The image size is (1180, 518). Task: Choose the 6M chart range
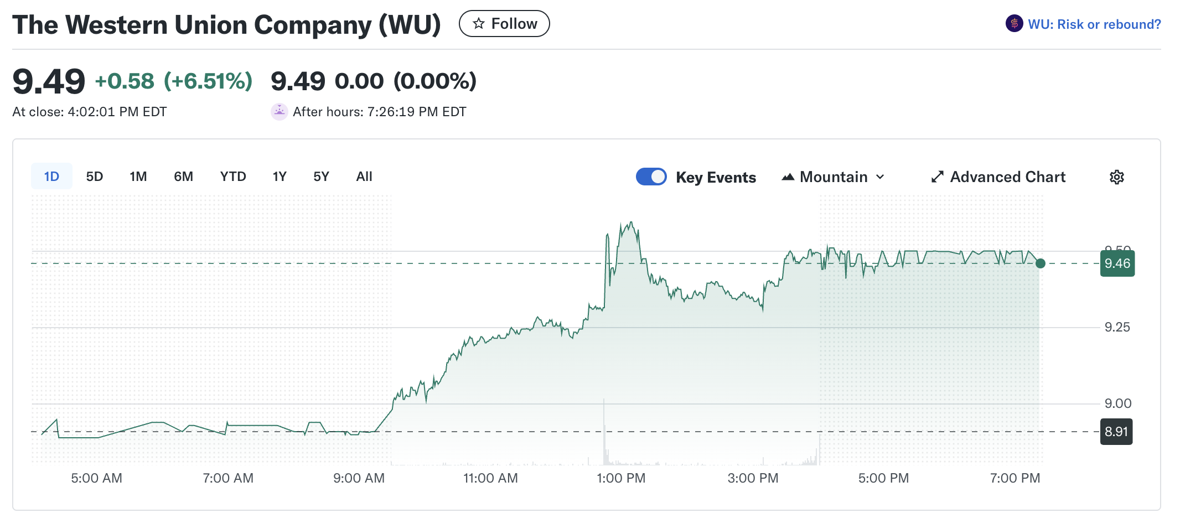click(x=183, y=177)
